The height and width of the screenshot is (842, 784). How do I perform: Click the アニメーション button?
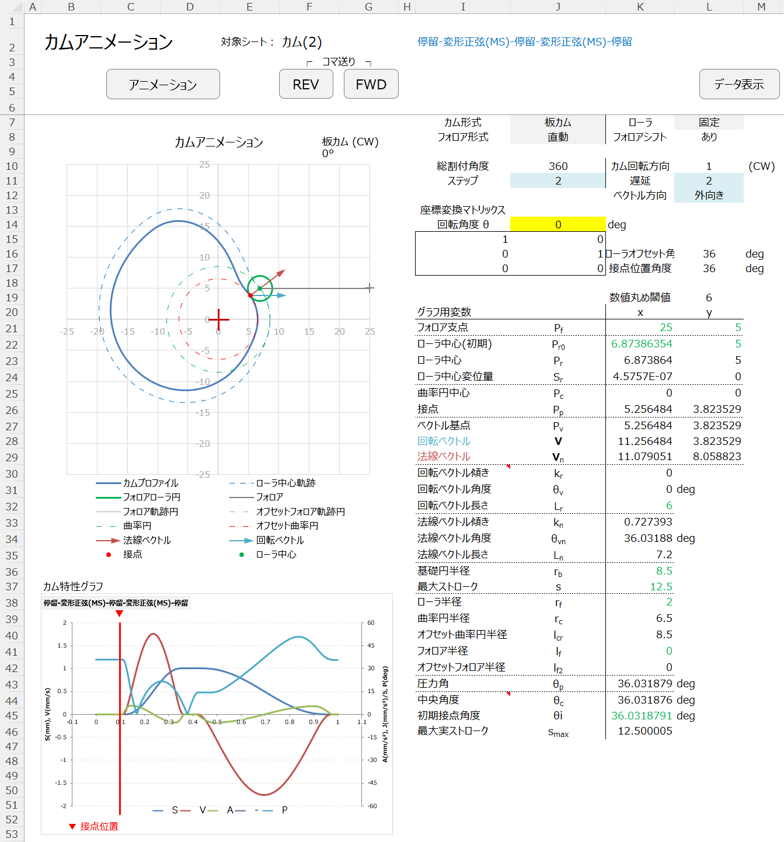coord(163,85)
